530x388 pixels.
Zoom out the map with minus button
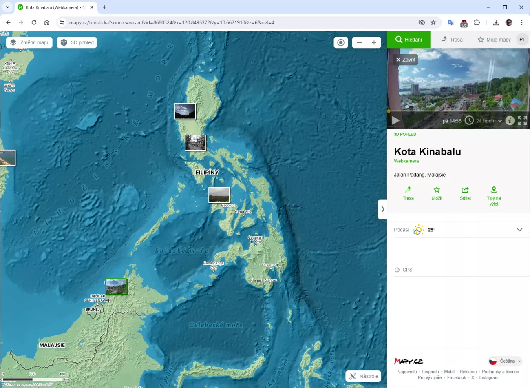359,42
